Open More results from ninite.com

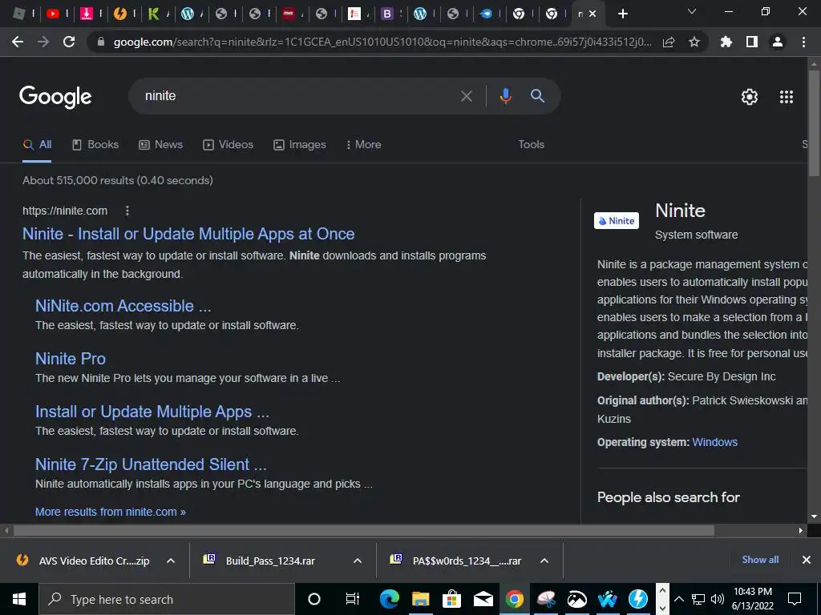(x=111, y=512)
